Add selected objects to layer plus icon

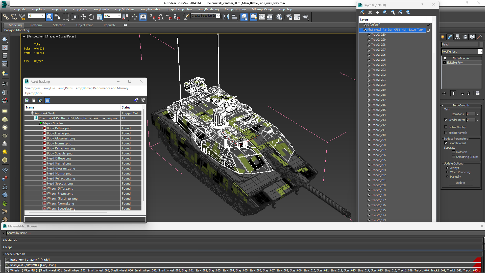377,12
